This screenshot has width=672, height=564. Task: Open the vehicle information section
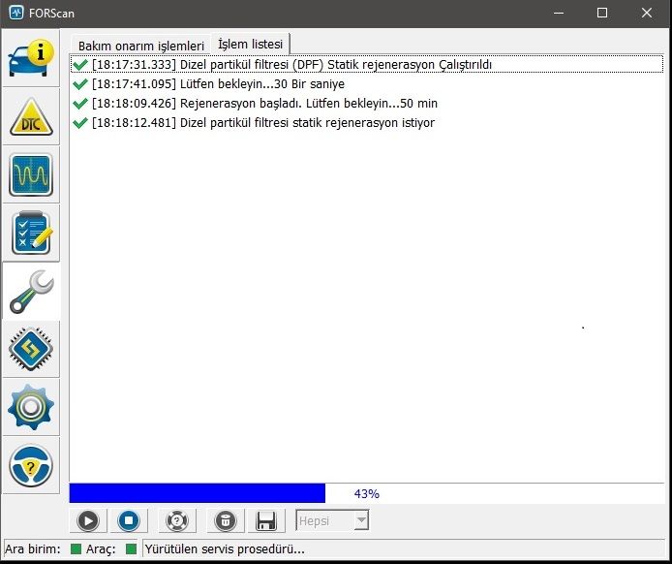pos(31,58)
